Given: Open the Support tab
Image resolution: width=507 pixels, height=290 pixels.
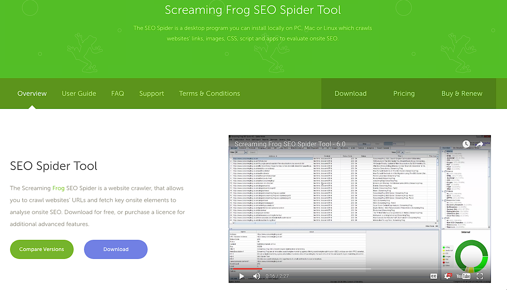Looking at the screenshot, I should pyautogui.click(x=152, y=94).
